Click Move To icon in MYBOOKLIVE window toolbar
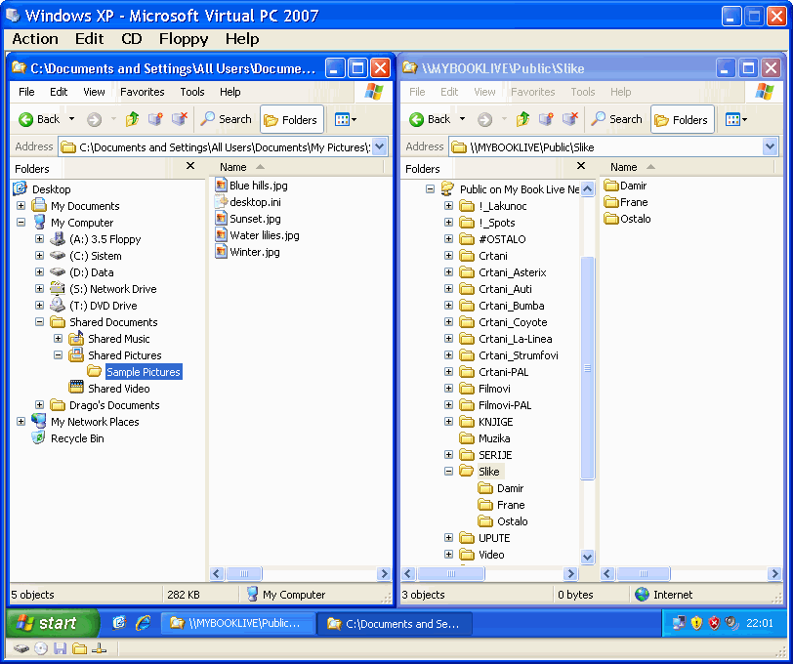 546,119
